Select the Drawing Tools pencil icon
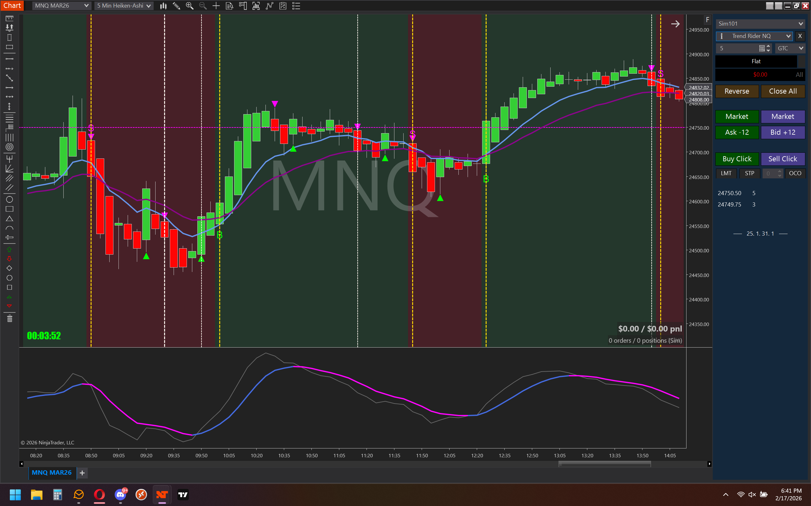Viewport: 811px width, 506px height. [176, 6]
